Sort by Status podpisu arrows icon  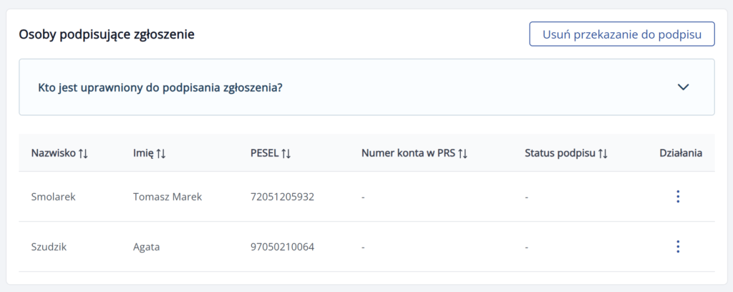[x=603, y=152]
